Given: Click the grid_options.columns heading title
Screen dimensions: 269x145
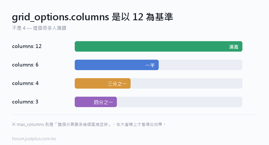Looking at the screenshot, I should (92, 17).
